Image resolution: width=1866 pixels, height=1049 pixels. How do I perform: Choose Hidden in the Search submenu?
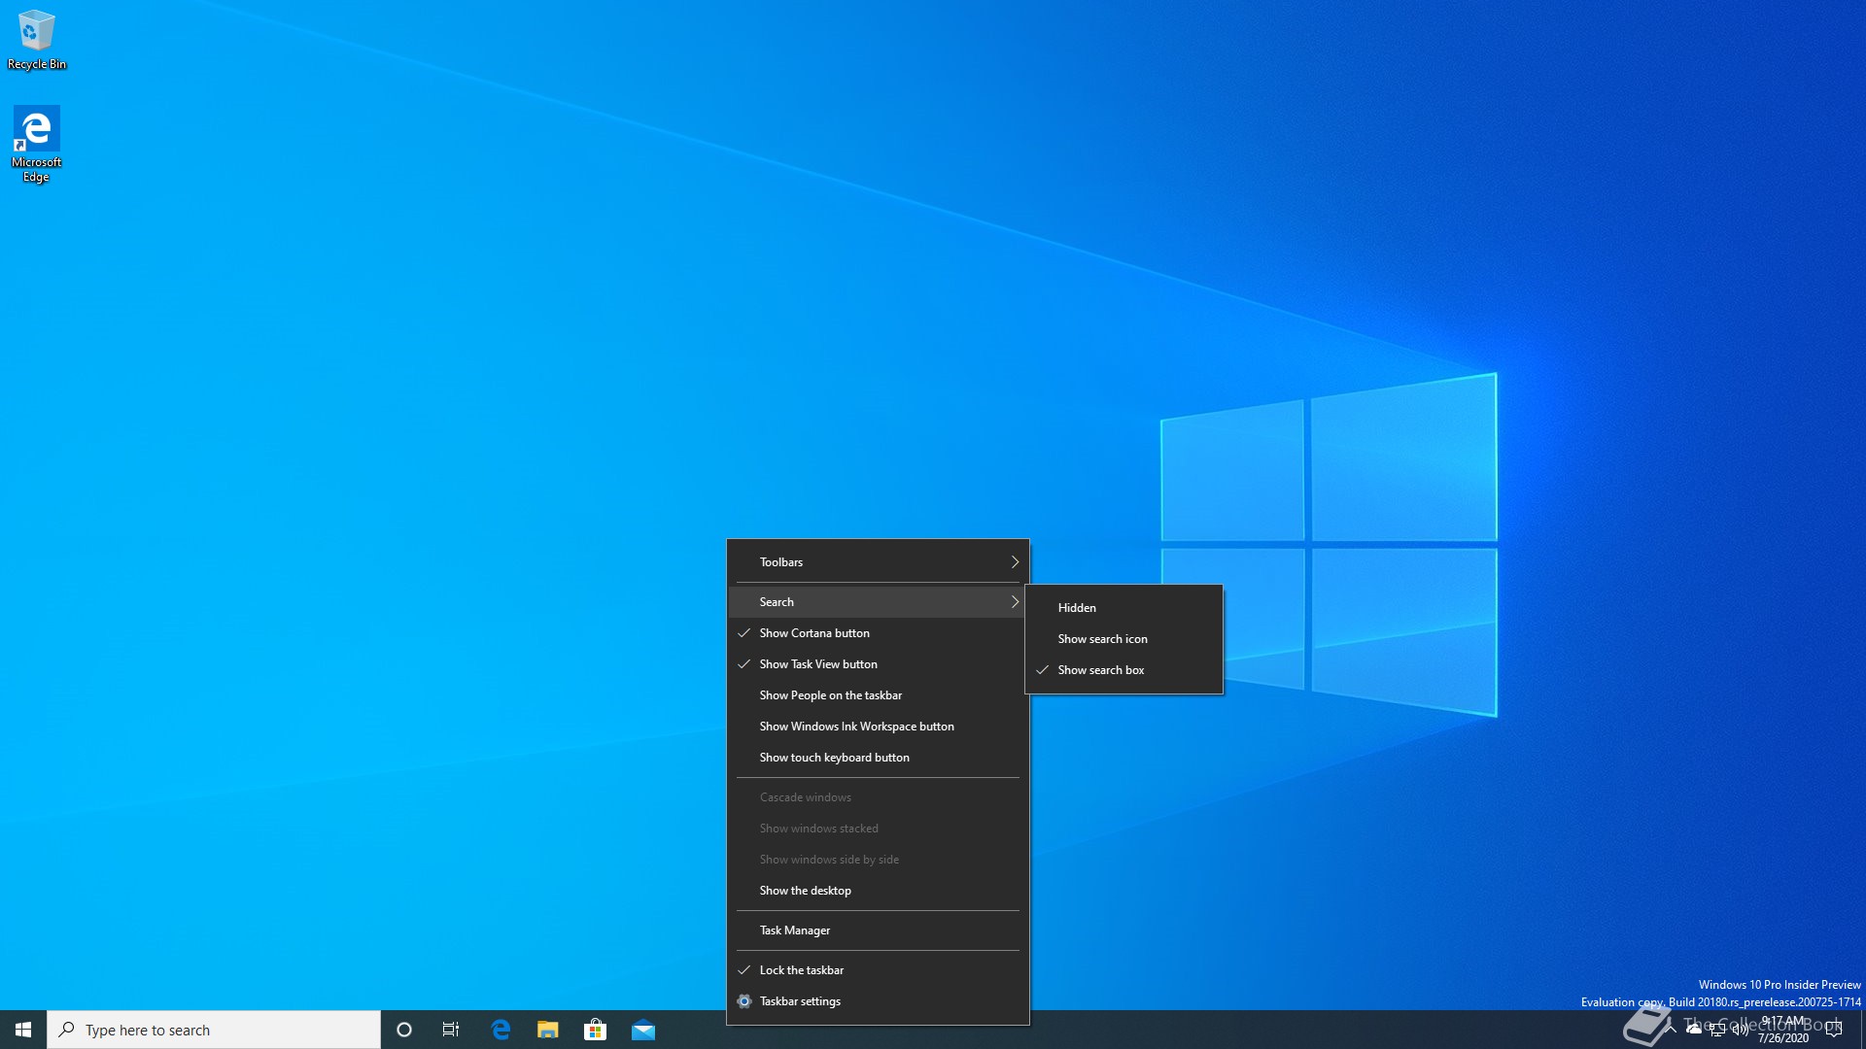tap(1077, 608)
